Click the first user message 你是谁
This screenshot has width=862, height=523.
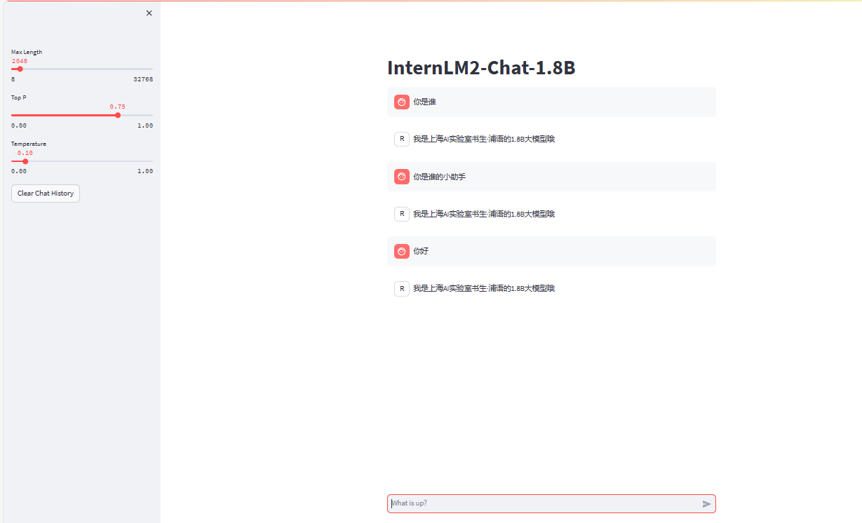click(x=424, y=102)
